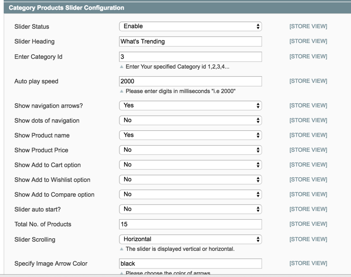Click the Specify Image Arrow Color field
Image resolution: width=351 pixels, height=277 pixels.
coord(190,264)
